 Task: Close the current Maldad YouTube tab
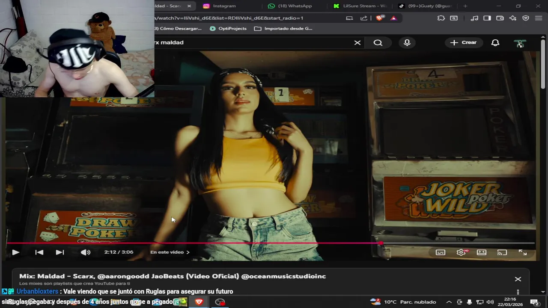pos(189,6)
